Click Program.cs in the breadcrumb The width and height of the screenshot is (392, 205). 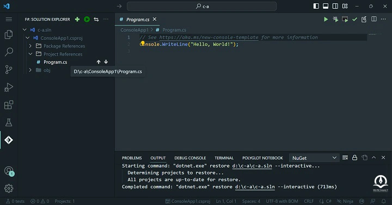point(174,30)
